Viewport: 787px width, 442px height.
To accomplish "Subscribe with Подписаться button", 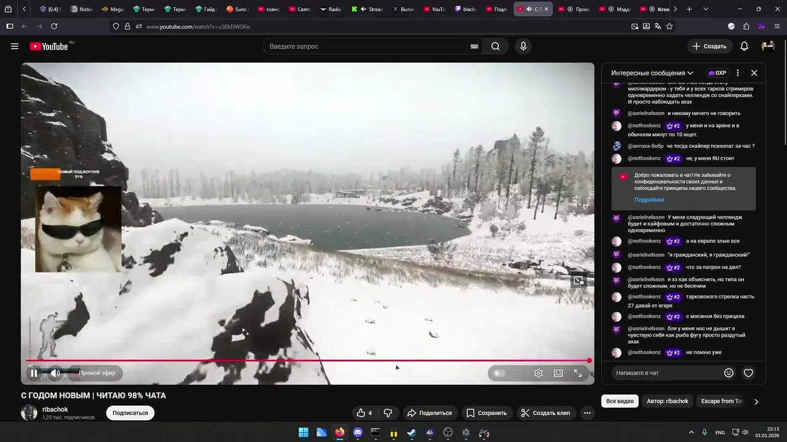I will [x=130, y=413].
